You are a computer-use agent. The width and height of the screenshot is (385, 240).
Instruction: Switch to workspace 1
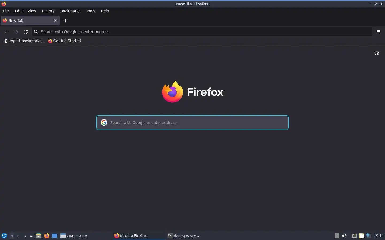pyautogui.click(x=12, y=236)
